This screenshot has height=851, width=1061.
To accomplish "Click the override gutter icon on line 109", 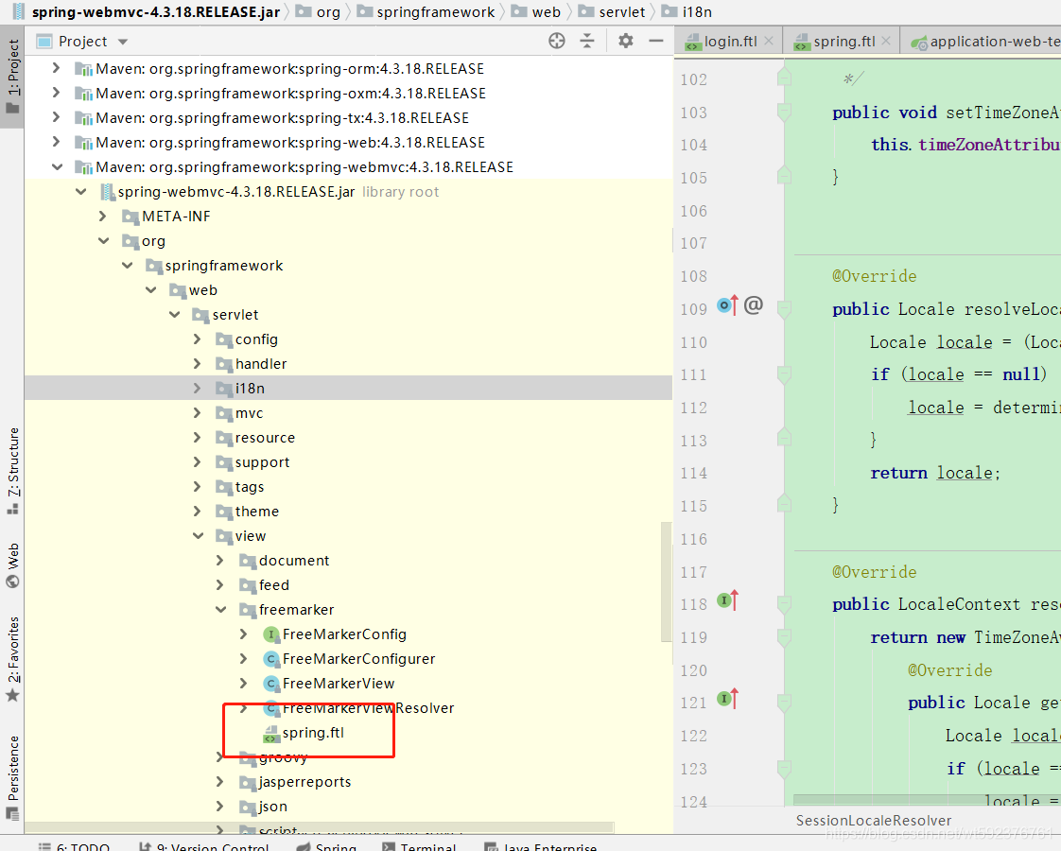I will tap(728, 306).
